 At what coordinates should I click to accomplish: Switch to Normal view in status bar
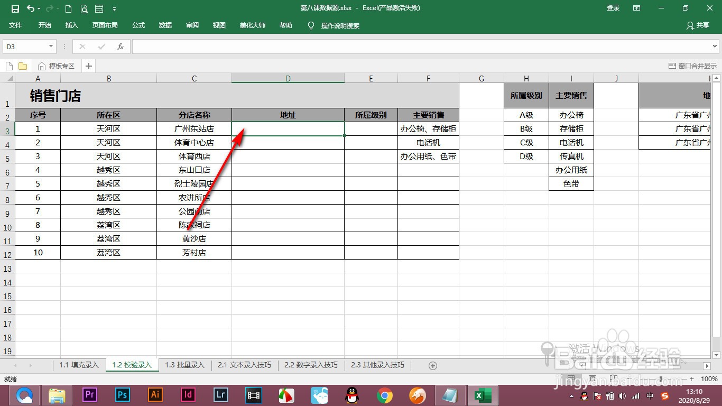click(x=571, y=379)
